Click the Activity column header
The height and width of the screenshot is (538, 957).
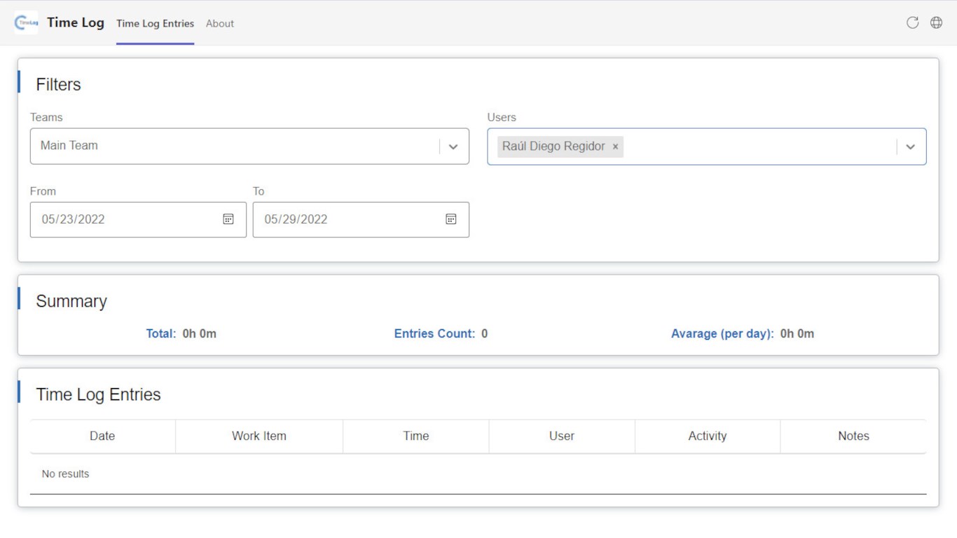click(708, 436)
